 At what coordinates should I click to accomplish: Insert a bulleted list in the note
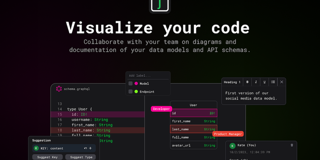coord(273,82)
